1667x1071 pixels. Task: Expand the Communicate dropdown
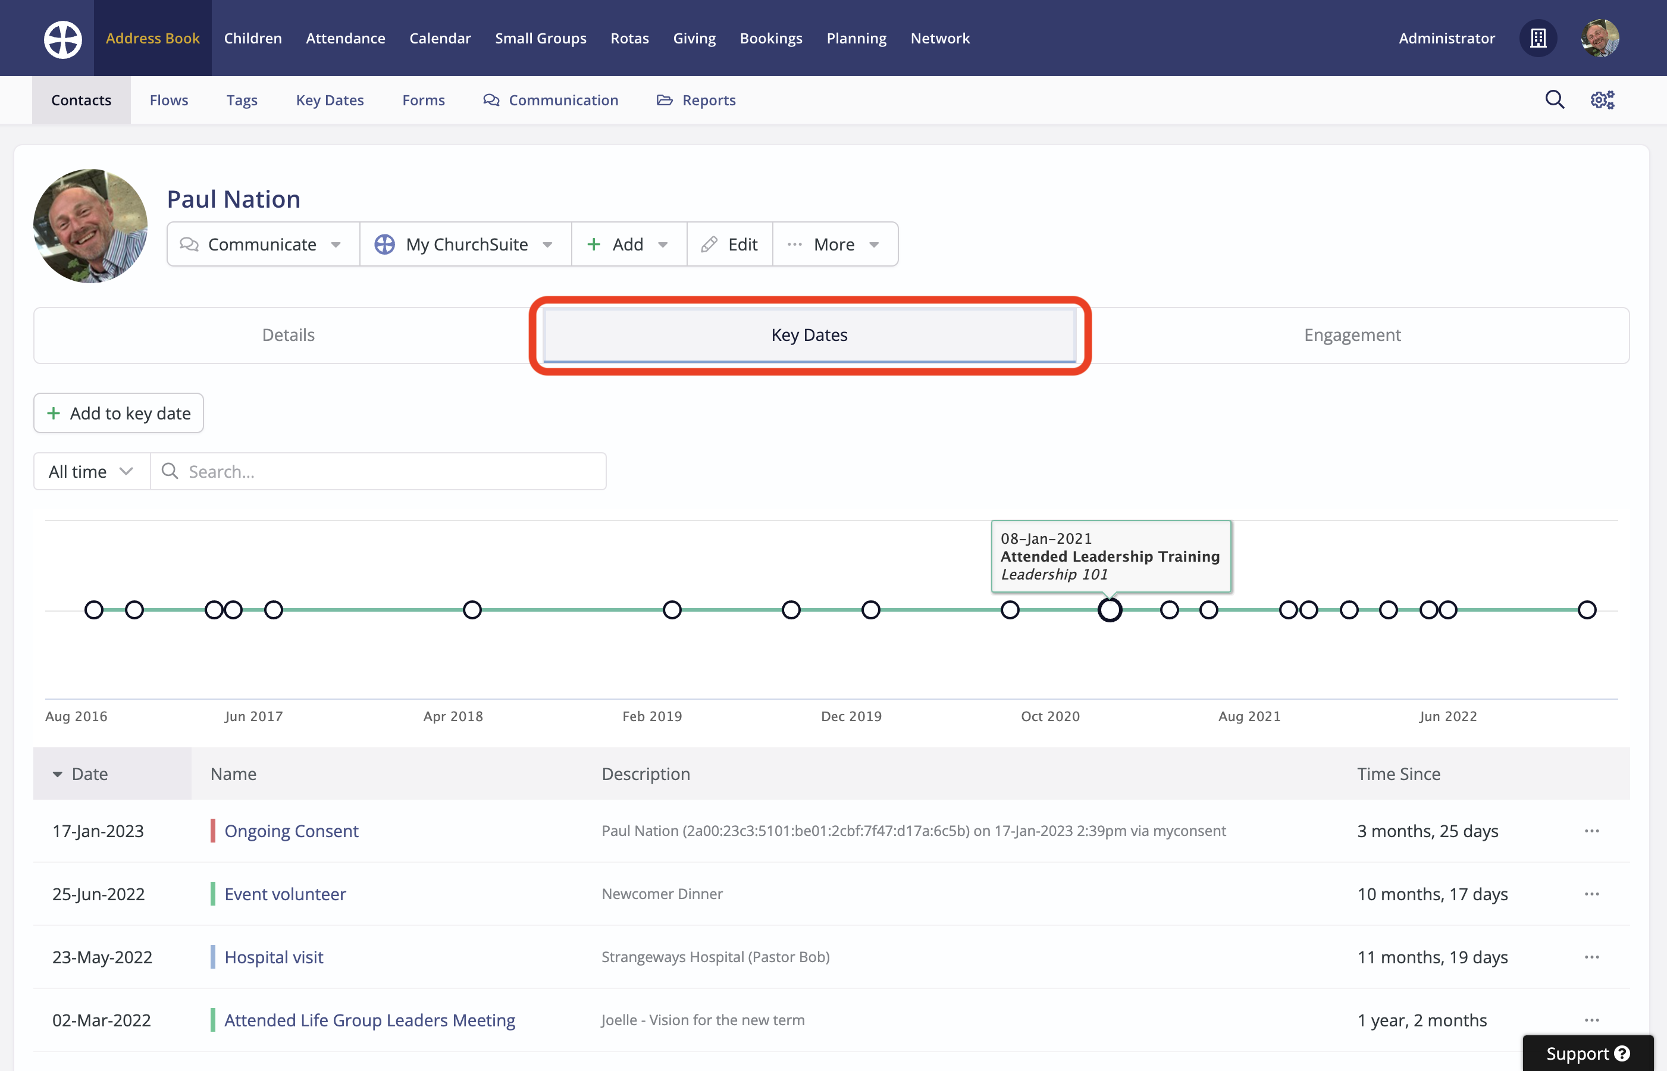262,244
